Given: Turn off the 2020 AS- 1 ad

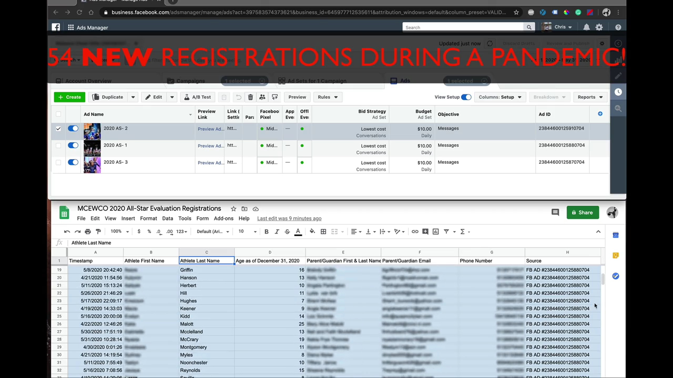Looking at the screenshot, I should pyautogui.click(x=73, y=145).
